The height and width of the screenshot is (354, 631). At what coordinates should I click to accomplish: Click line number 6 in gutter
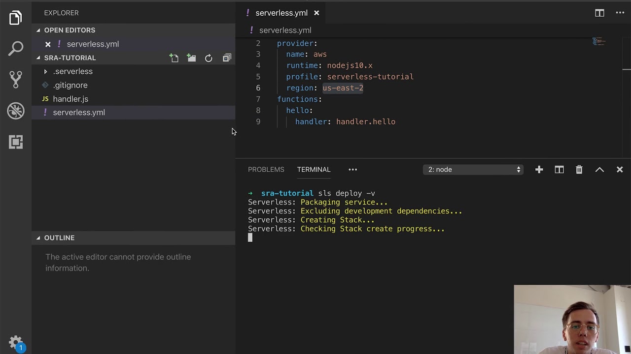pos(258,88)
